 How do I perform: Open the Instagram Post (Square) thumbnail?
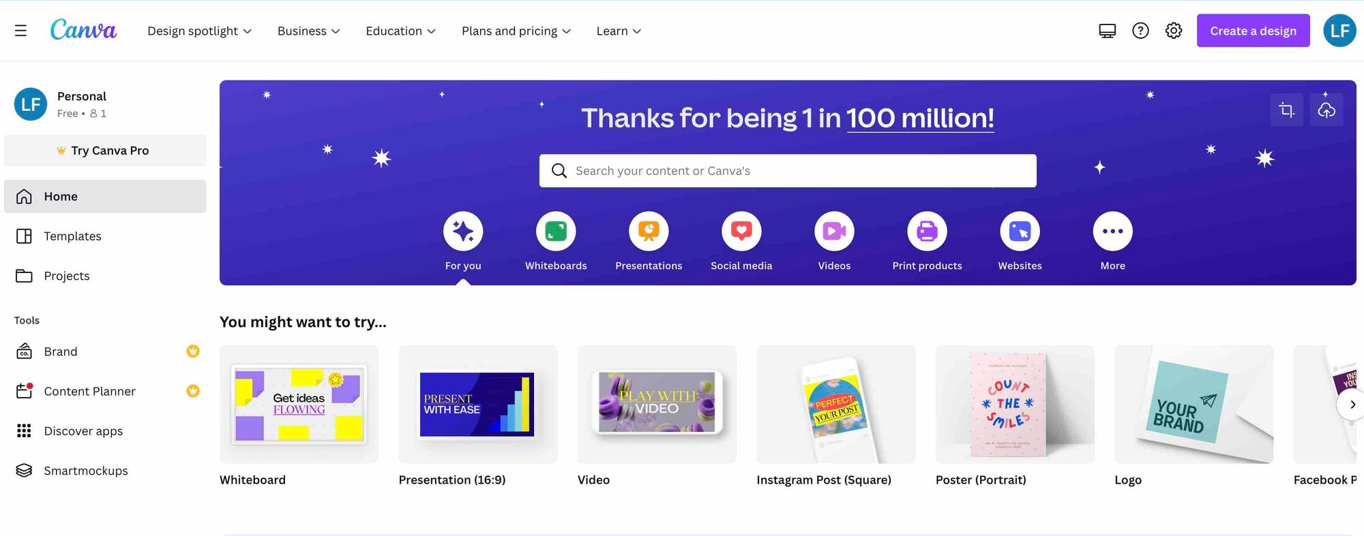(836, 405)
